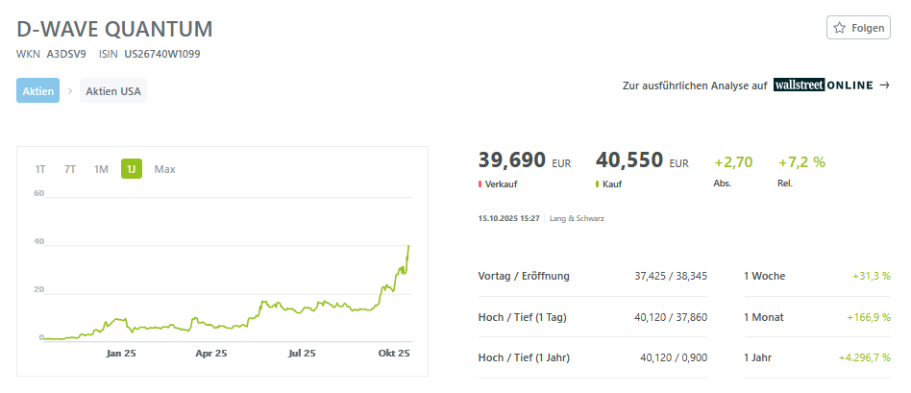Follow the 'Zur ausführlichen Analyse auf' link

[694, 86]
